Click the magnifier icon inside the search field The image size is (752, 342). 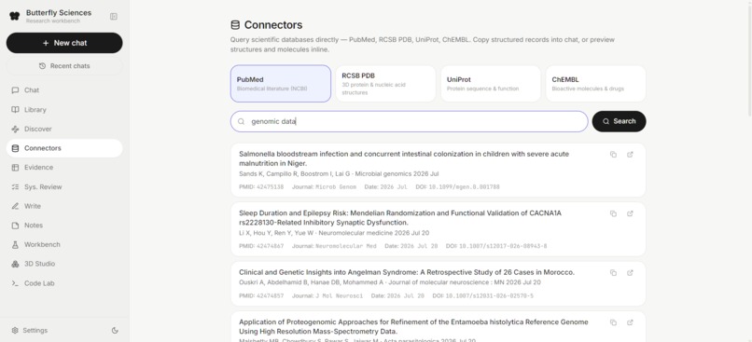coord(242,122)
